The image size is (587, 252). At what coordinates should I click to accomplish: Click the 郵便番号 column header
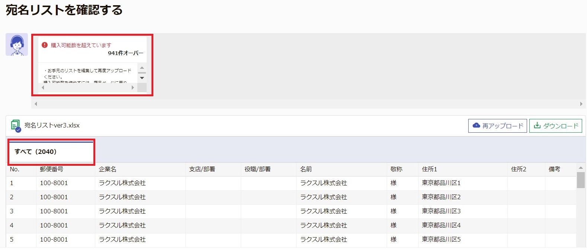pos(66,169)
